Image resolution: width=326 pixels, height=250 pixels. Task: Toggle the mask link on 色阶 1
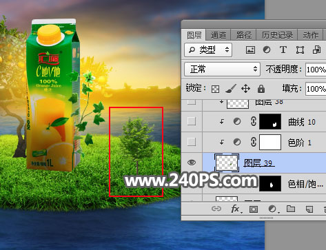click(254, 142)
